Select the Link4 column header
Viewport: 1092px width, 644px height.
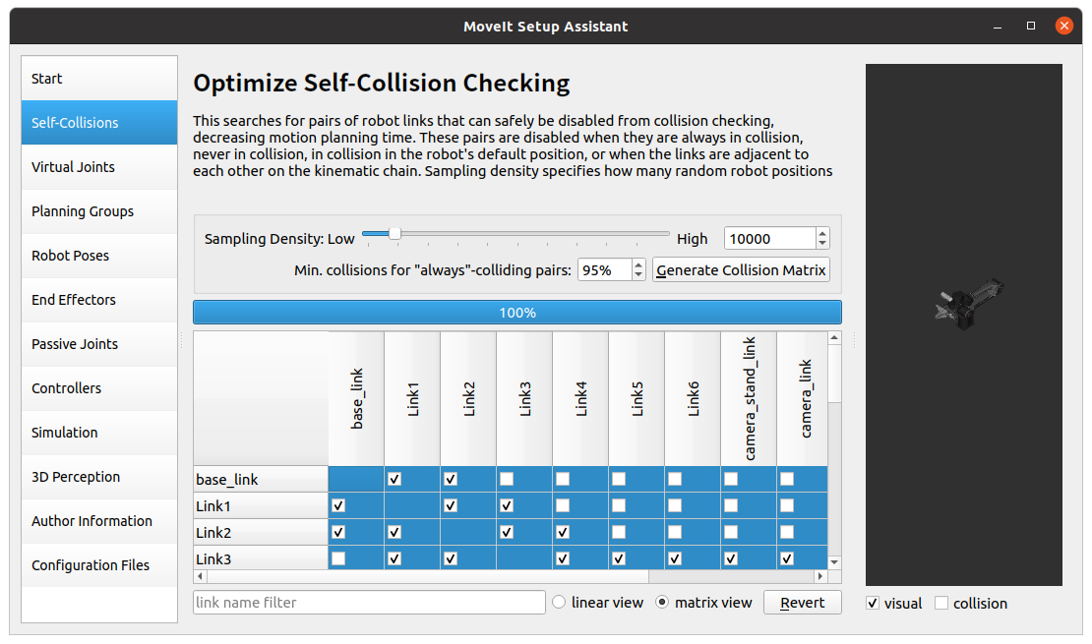580,398
